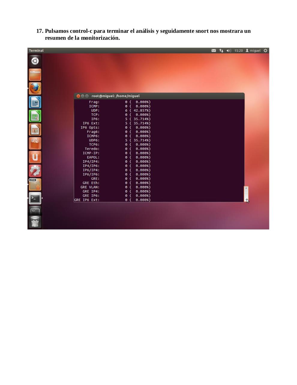297x385 pixels.
Task: Click the Ubuntu One icon
Action: click(x=35, y=157)
